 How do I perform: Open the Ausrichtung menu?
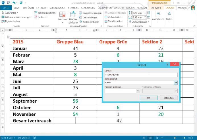(x=158, y=17)
